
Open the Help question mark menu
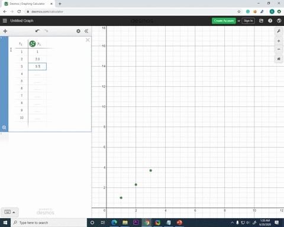270,21
